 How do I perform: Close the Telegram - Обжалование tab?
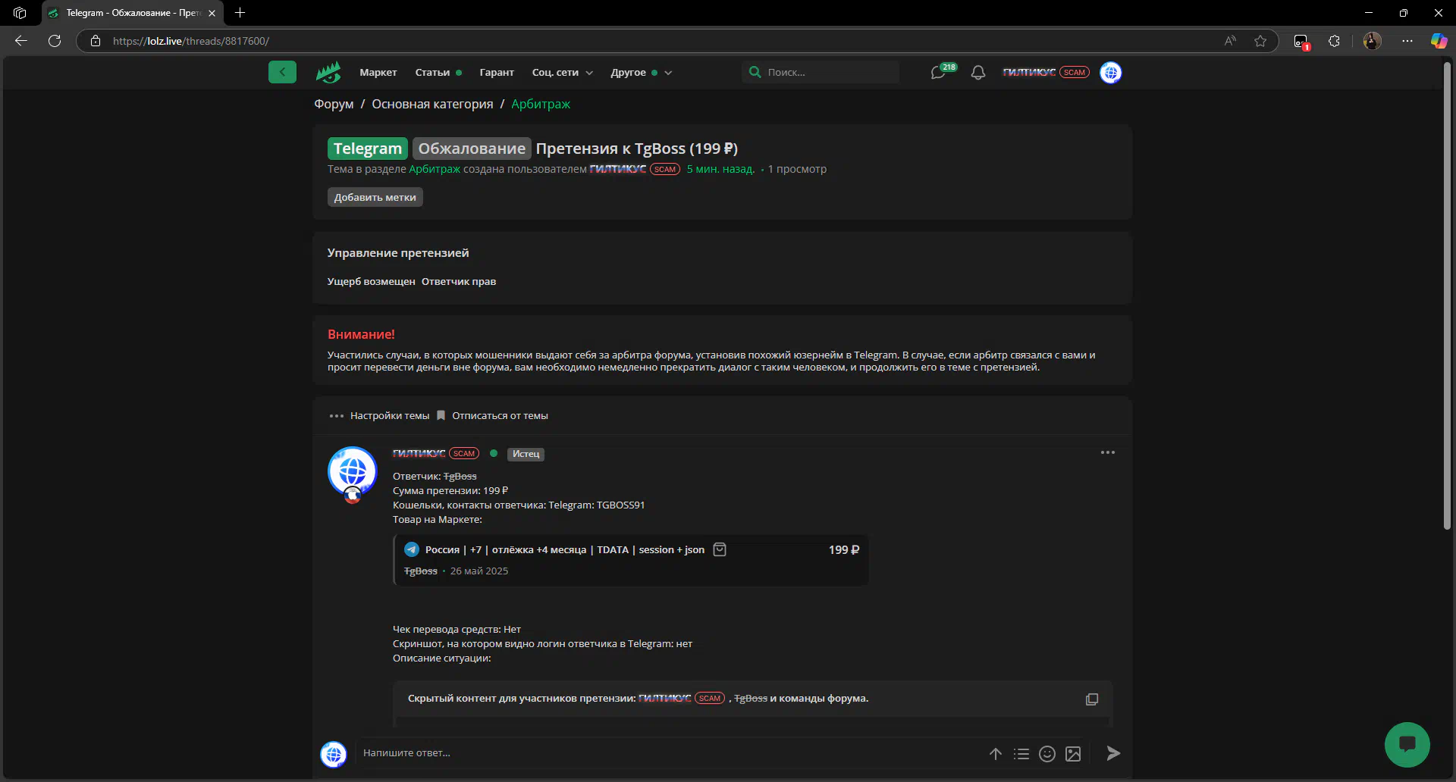(212, 13)
